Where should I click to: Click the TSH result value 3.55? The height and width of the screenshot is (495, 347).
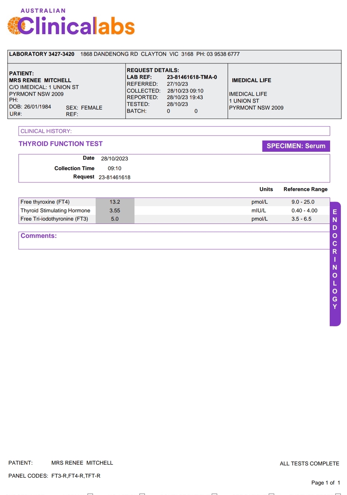(x=115, y=211)
